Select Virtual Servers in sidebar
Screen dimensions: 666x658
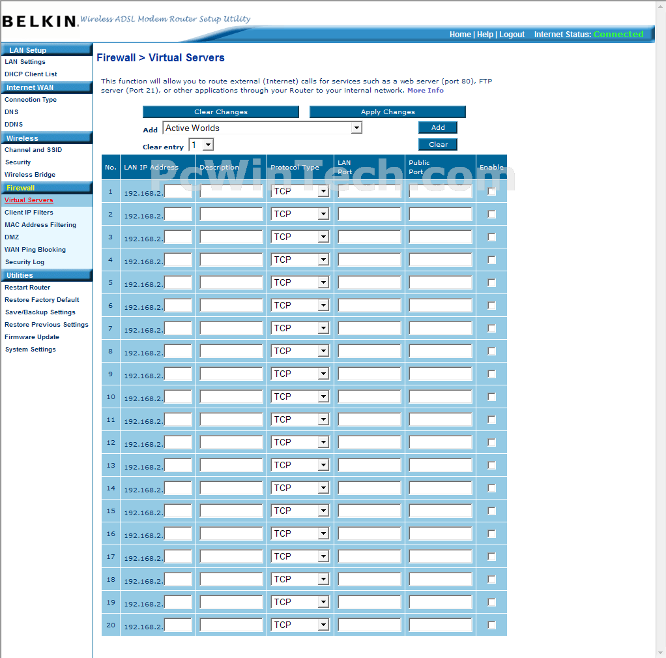click(29, 200)
